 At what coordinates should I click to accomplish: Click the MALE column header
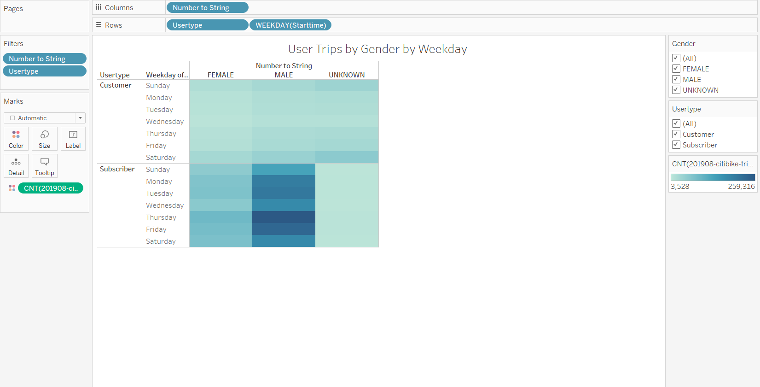284,75
